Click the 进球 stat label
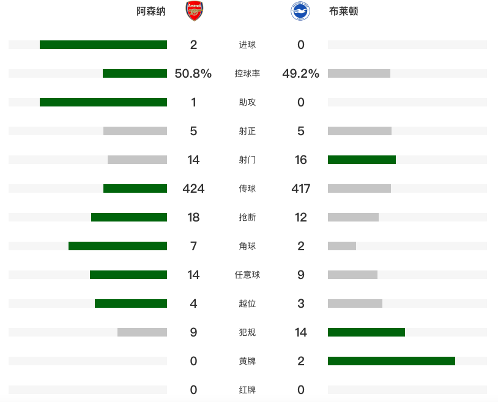 247,45
